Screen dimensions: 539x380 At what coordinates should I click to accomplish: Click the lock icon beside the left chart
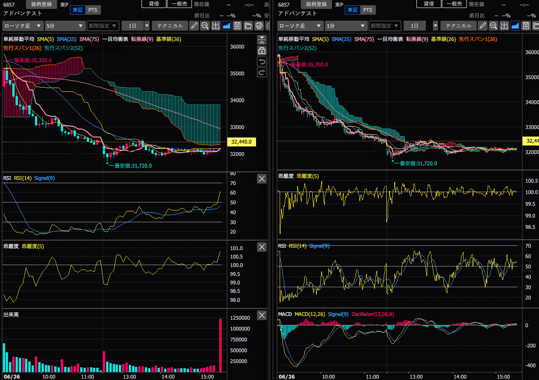[x=262, y=51]
